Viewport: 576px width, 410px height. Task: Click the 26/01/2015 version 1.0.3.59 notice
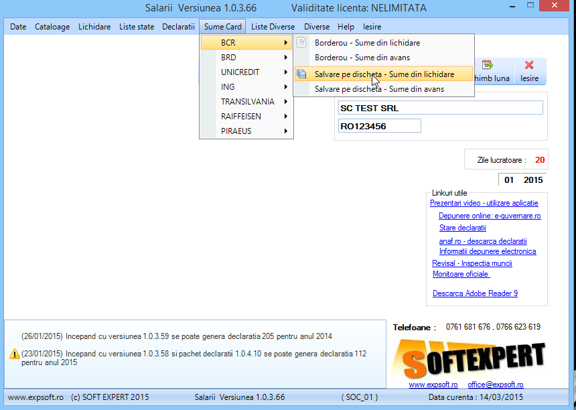(x=177, y=336)
